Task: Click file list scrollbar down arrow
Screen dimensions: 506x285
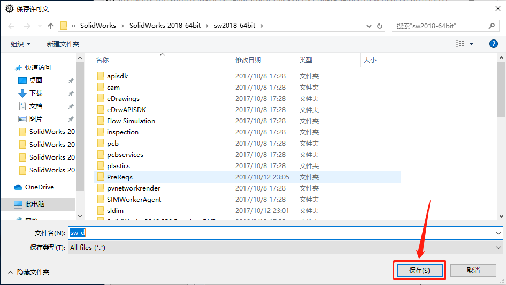Action: (501, 216)
